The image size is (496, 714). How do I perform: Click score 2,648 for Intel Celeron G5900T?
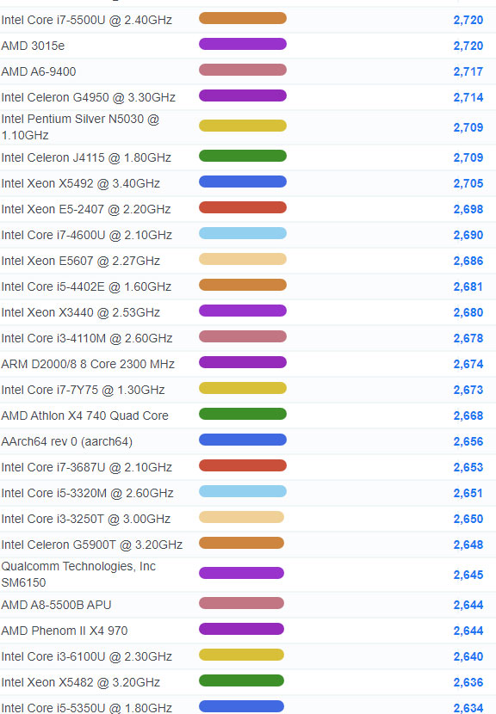click(468, 545)
